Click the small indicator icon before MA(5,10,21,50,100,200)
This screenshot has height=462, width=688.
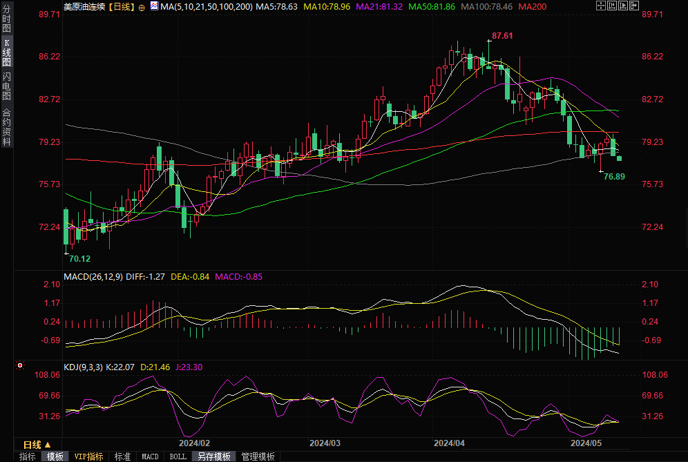click(x=153, y=6)
